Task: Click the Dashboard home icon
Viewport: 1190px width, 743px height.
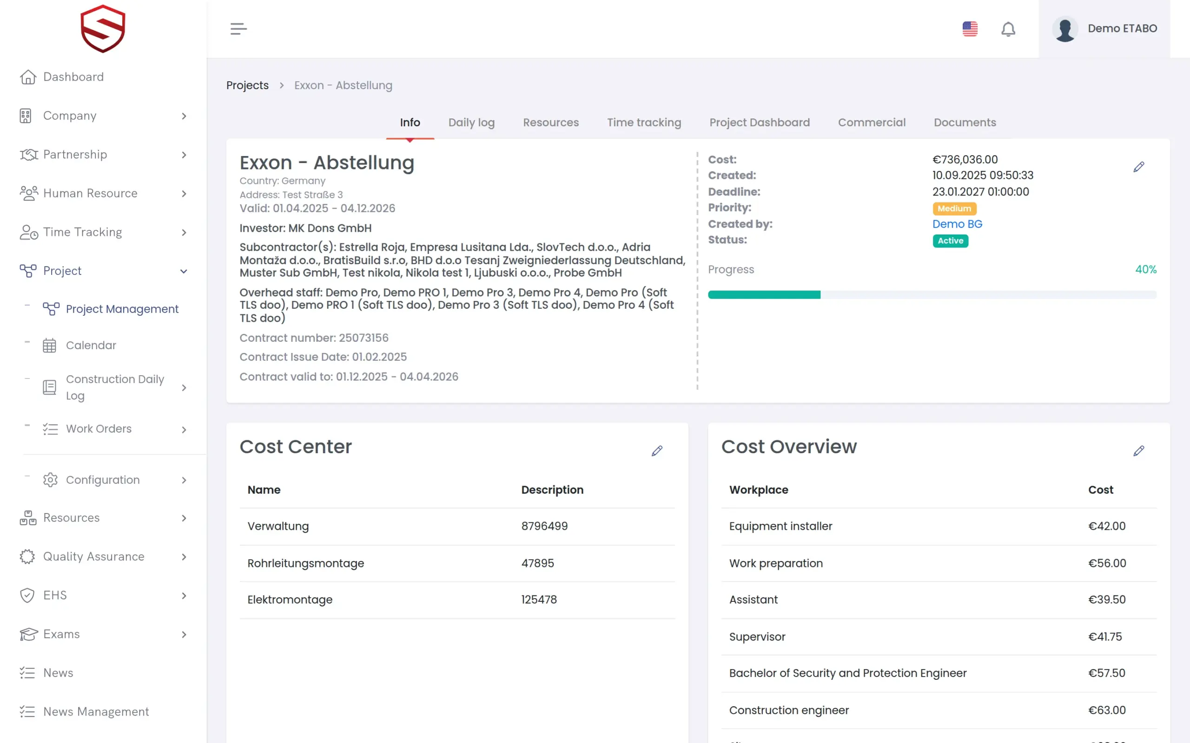Action: (28, 77)
